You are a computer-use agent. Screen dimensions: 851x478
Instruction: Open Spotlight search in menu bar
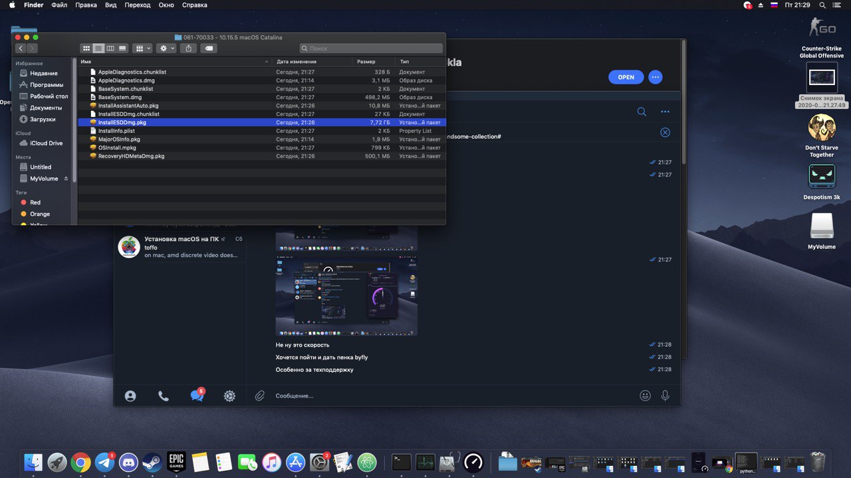[x=822, y=5]
